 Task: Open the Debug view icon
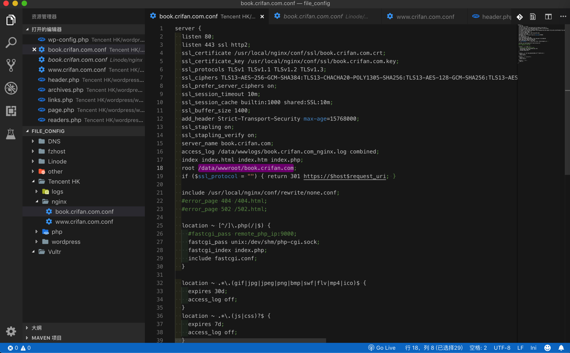coord(11,88)
